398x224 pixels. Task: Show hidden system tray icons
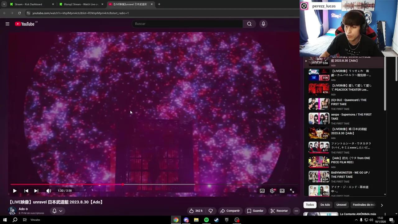pos(356,220)
